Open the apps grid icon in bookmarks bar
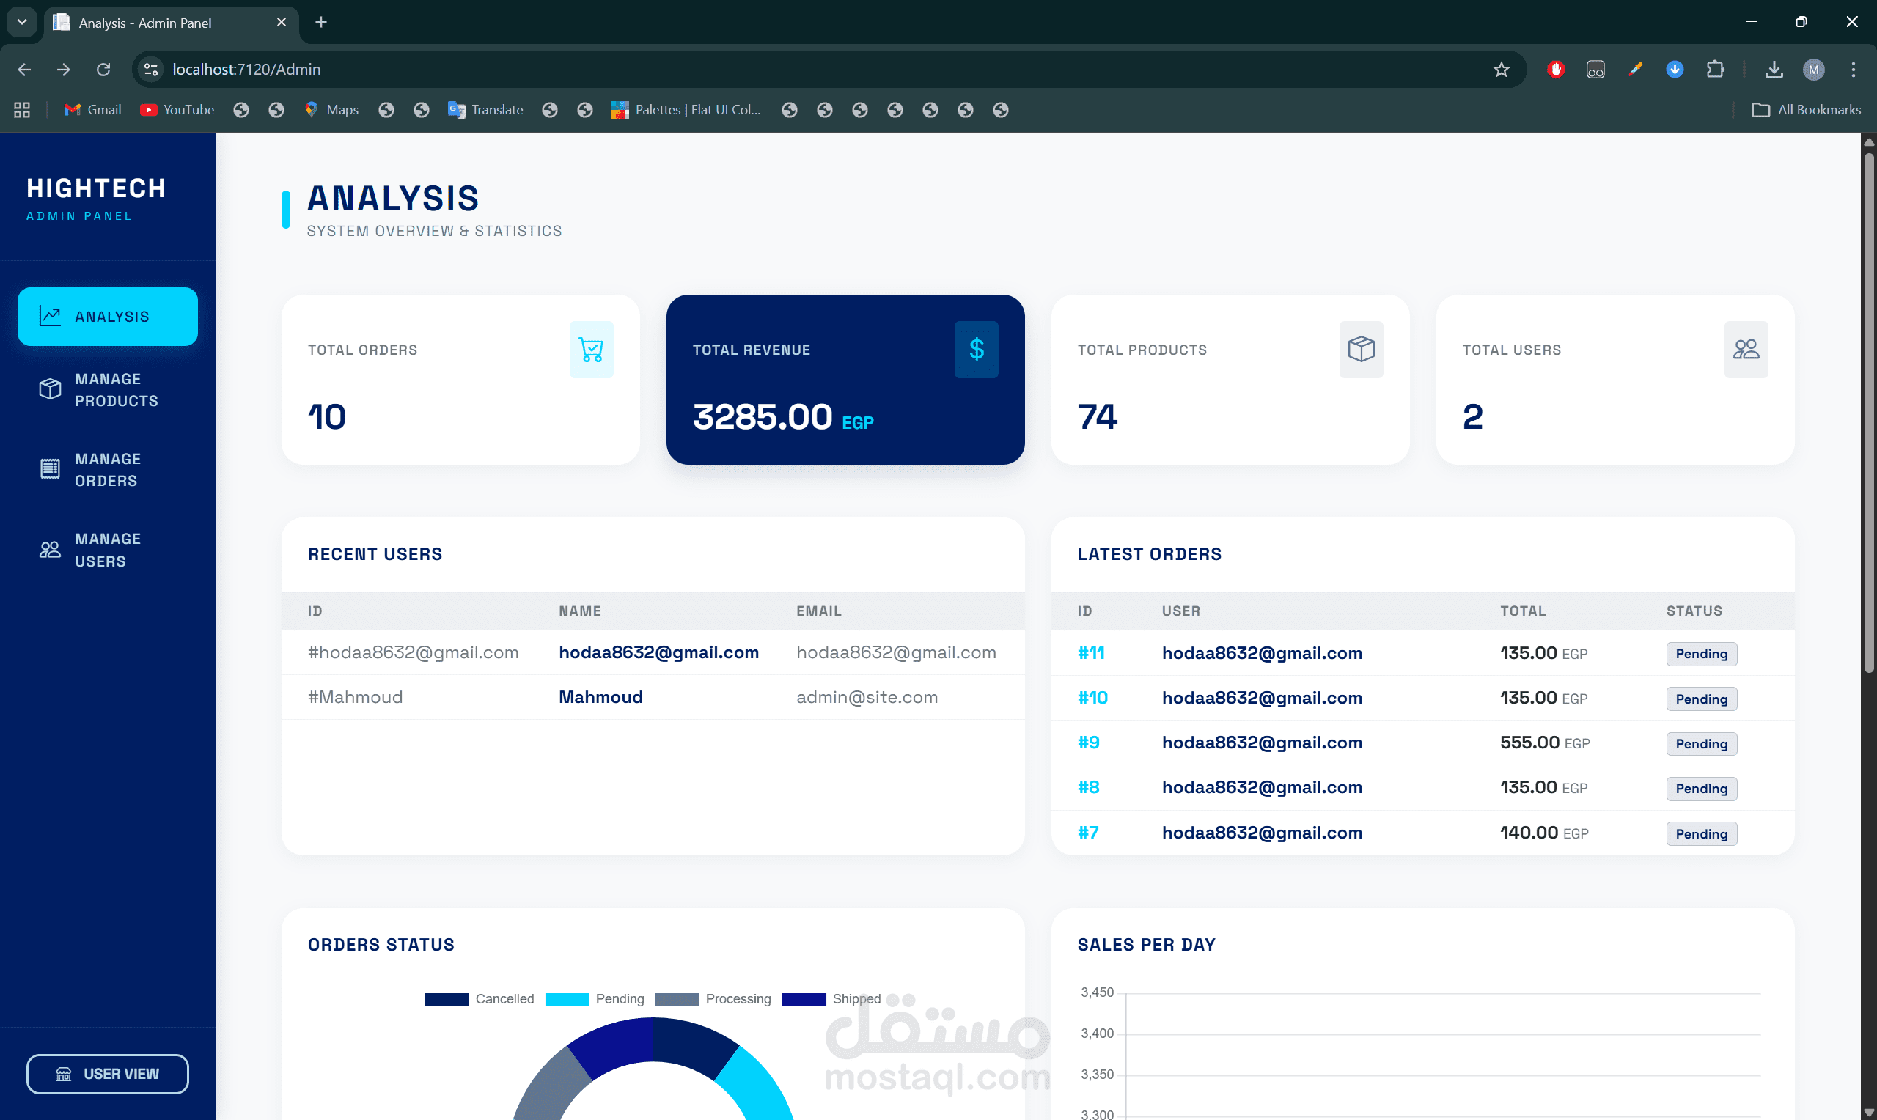The image size is (1877, 1120). point(22,110)
